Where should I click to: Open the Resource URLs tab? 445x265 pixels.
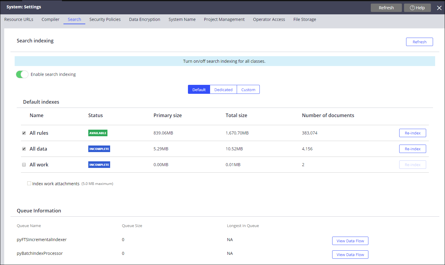[19, 19]
